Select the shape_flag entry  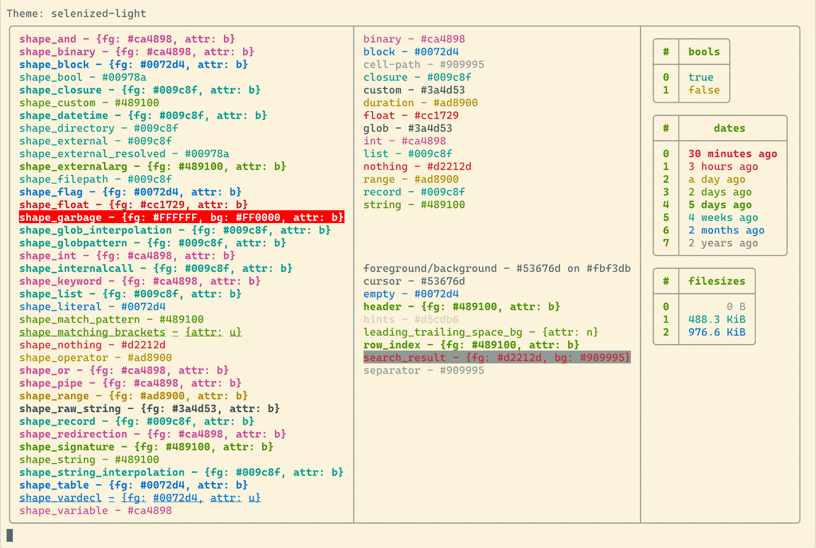(131, 192)
